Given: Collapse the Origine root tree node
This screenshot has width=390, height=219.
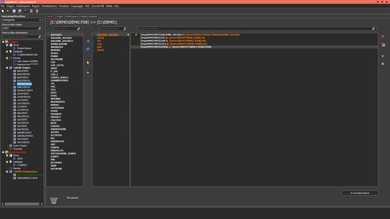Looking at the screenshot, I should (3, 42).
